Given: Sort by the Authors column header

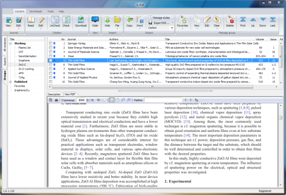Looking at the screenshot, I should (136, 39).
